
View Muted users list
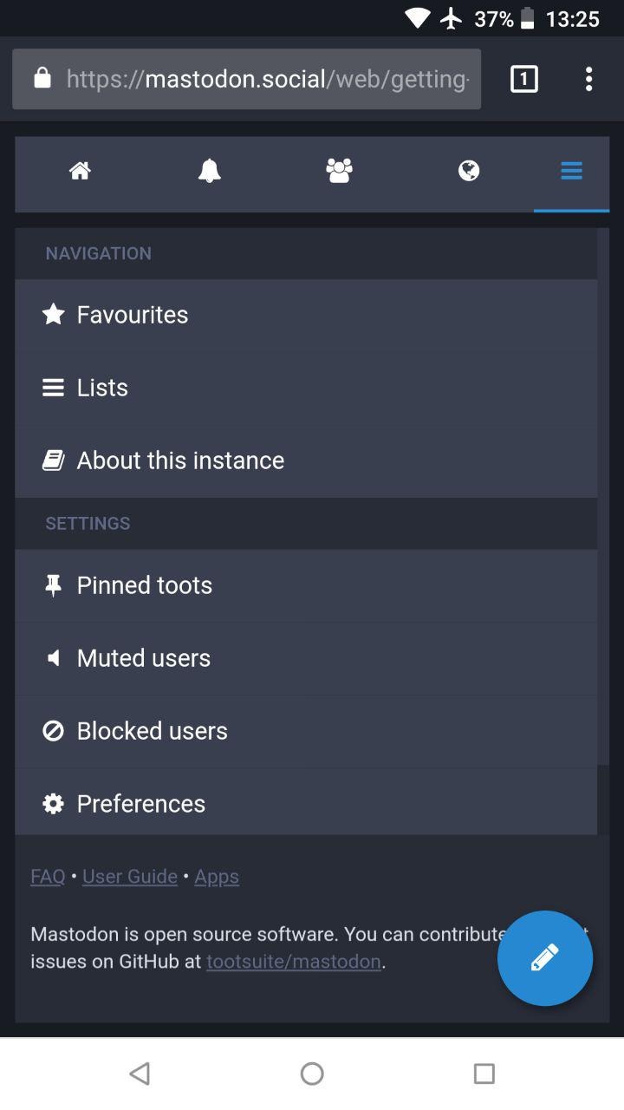point(143,657)
